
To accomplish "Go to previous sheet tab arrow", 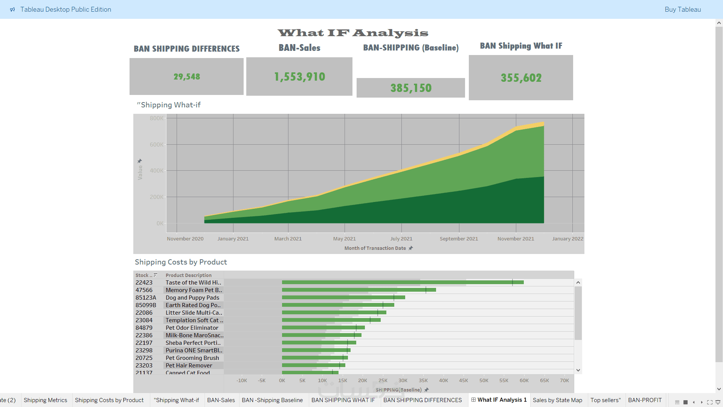I will pyautogui.click(x=694, y=402).
